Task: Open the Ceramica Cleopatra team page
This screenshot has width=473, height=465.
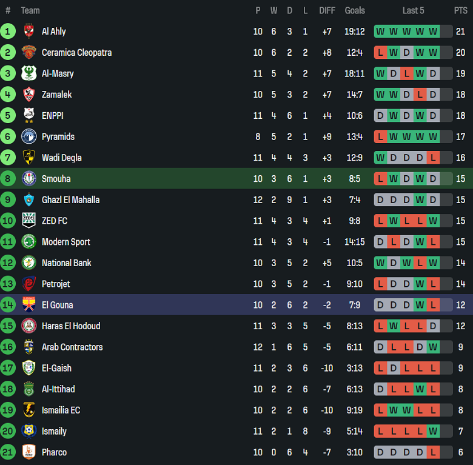Action: point(76,53)
